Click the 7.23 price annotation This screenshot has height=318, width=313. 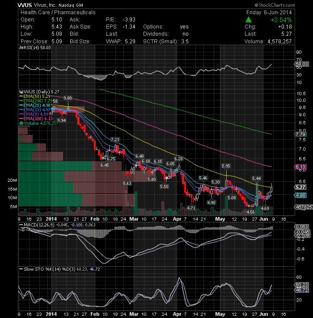115,139
